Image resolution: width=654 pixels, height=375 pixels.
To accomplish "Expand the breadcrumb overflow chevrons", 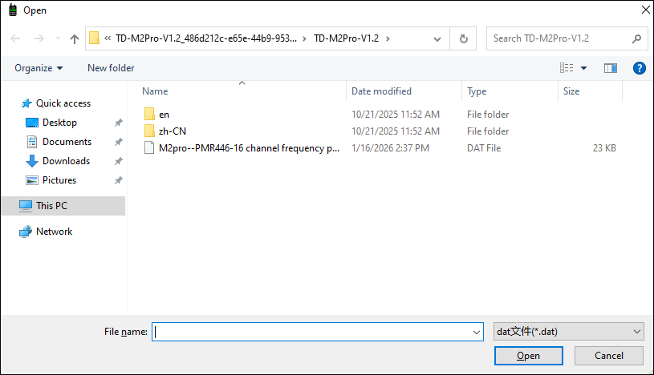I will pos(108,38).
